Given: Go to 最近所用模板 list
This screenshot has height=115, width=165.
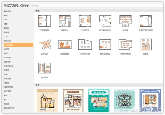Looking at the screenshot, I should (x=9, y=108).
